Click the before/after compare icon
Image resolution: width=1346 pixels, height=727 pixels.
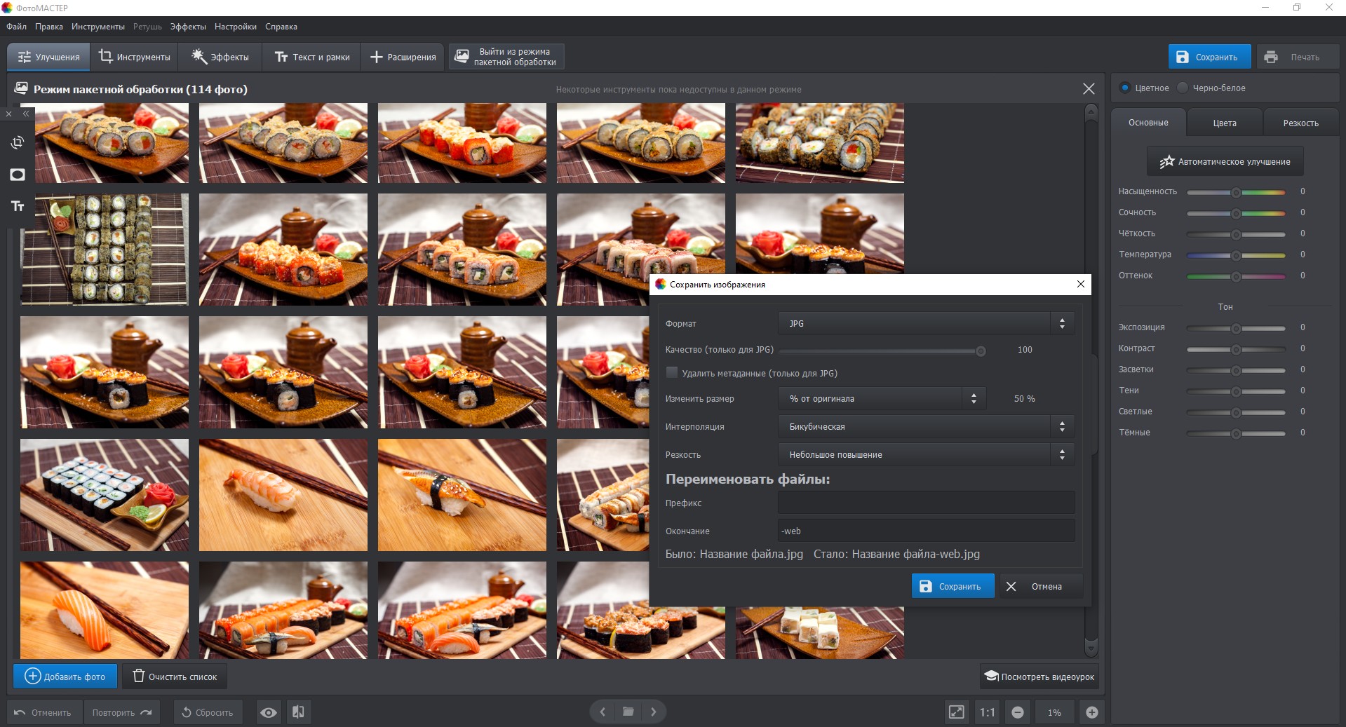coord(298,712)
